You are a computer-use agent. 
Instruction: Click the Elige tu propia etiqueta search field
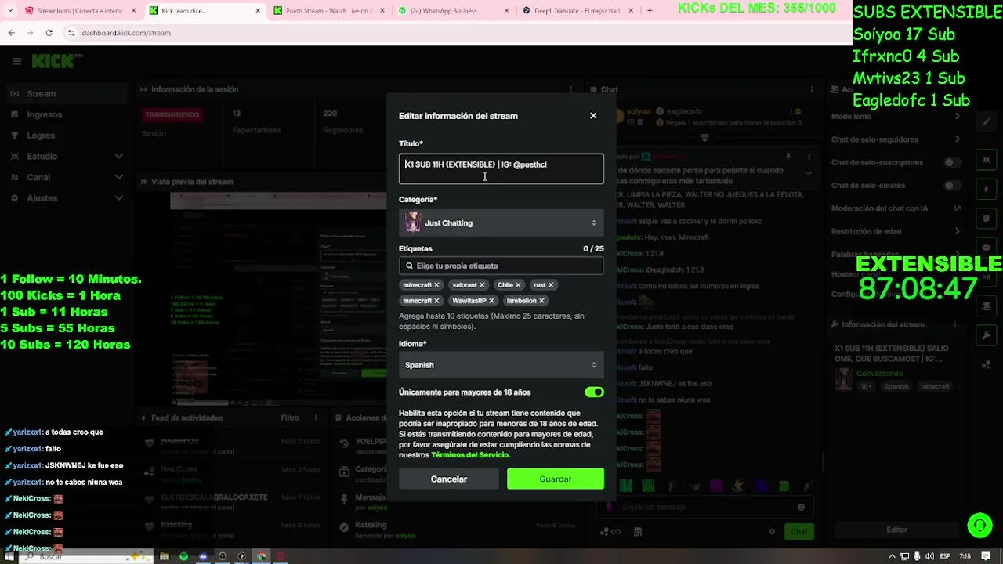[501, 266]
